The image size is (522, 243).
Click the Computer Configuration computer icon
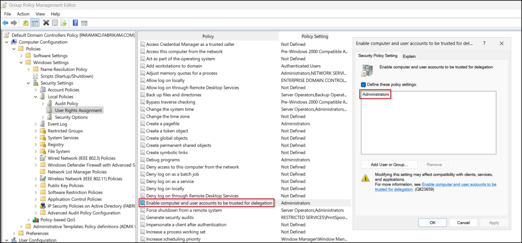[x=14, y=42]
